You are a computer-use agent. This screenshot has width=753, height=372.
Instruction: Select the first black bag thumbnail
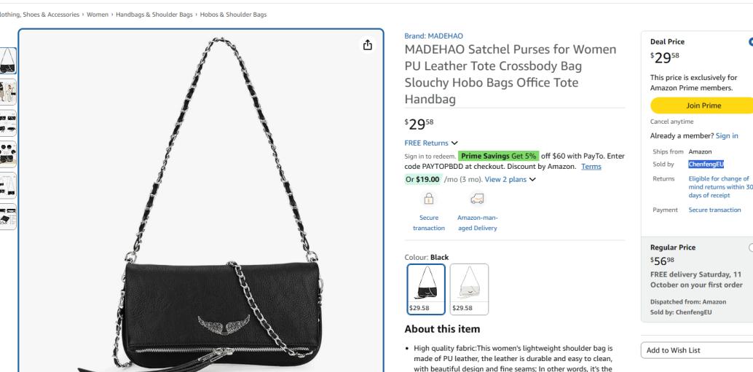[x=7, y=61]
